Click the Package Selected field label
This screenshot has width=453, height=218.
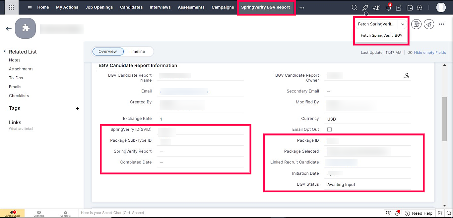[301, 151]
